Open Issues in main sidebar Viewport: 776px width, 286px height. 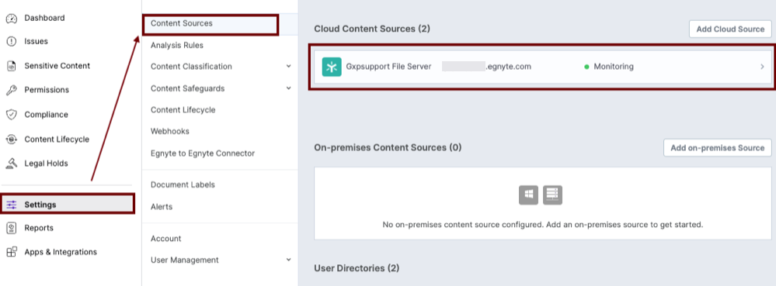(x=37, y=42)
